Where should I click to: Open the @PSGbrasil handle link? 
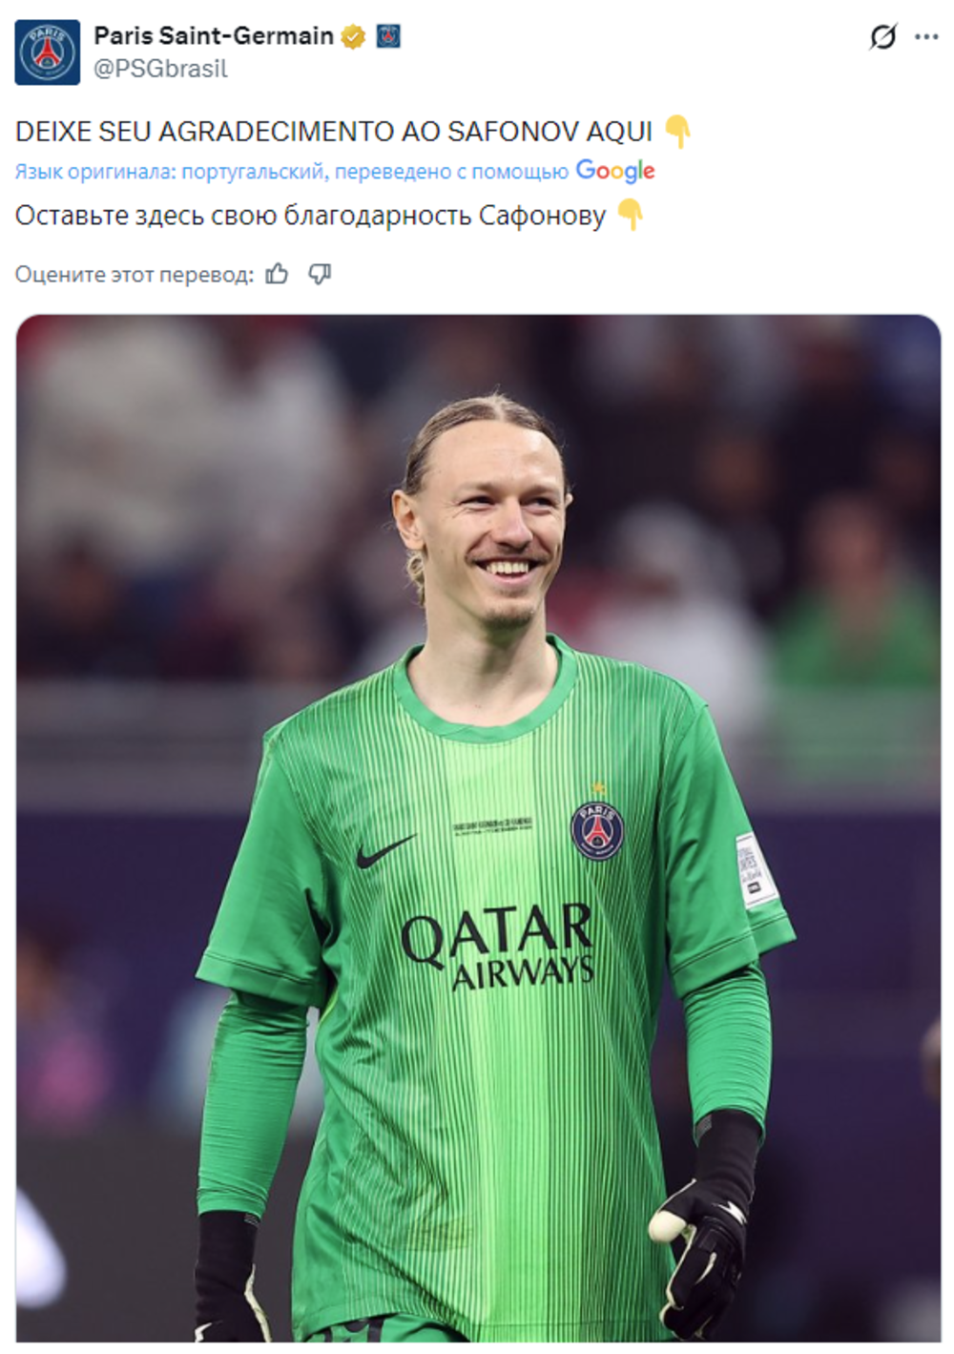pyautogui.click(x=160, y=69)
